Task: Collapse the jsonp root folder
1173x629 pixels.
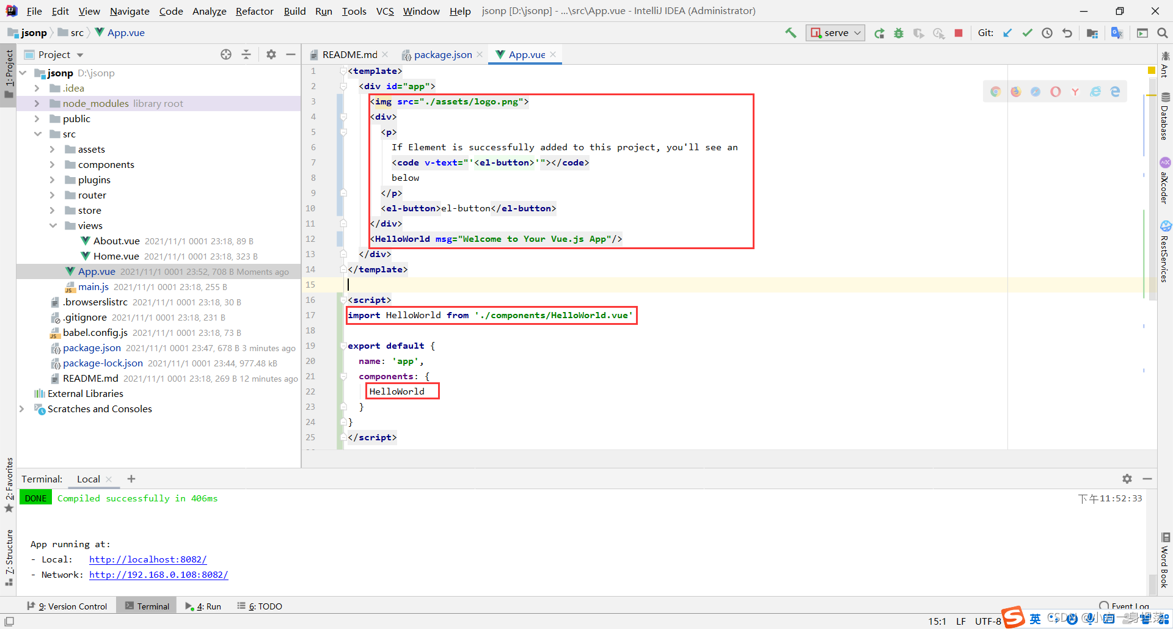Action: tap(23, 73)
